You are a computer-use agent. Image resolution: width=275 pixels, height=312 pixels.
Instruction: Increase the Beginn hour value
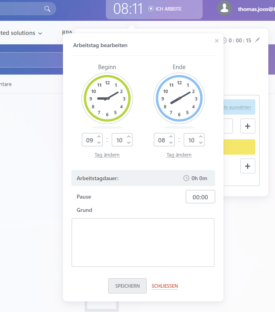98,137
